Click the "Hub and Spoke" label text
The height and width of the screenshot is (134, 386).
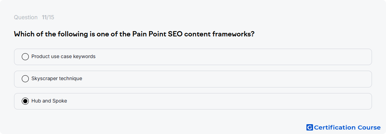49,101
